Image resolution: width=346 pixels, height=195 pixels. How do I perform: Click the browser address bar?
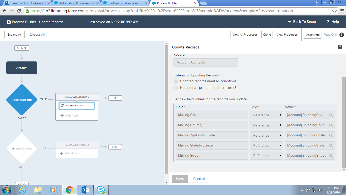pyautogui.click(x=181, y=11)
